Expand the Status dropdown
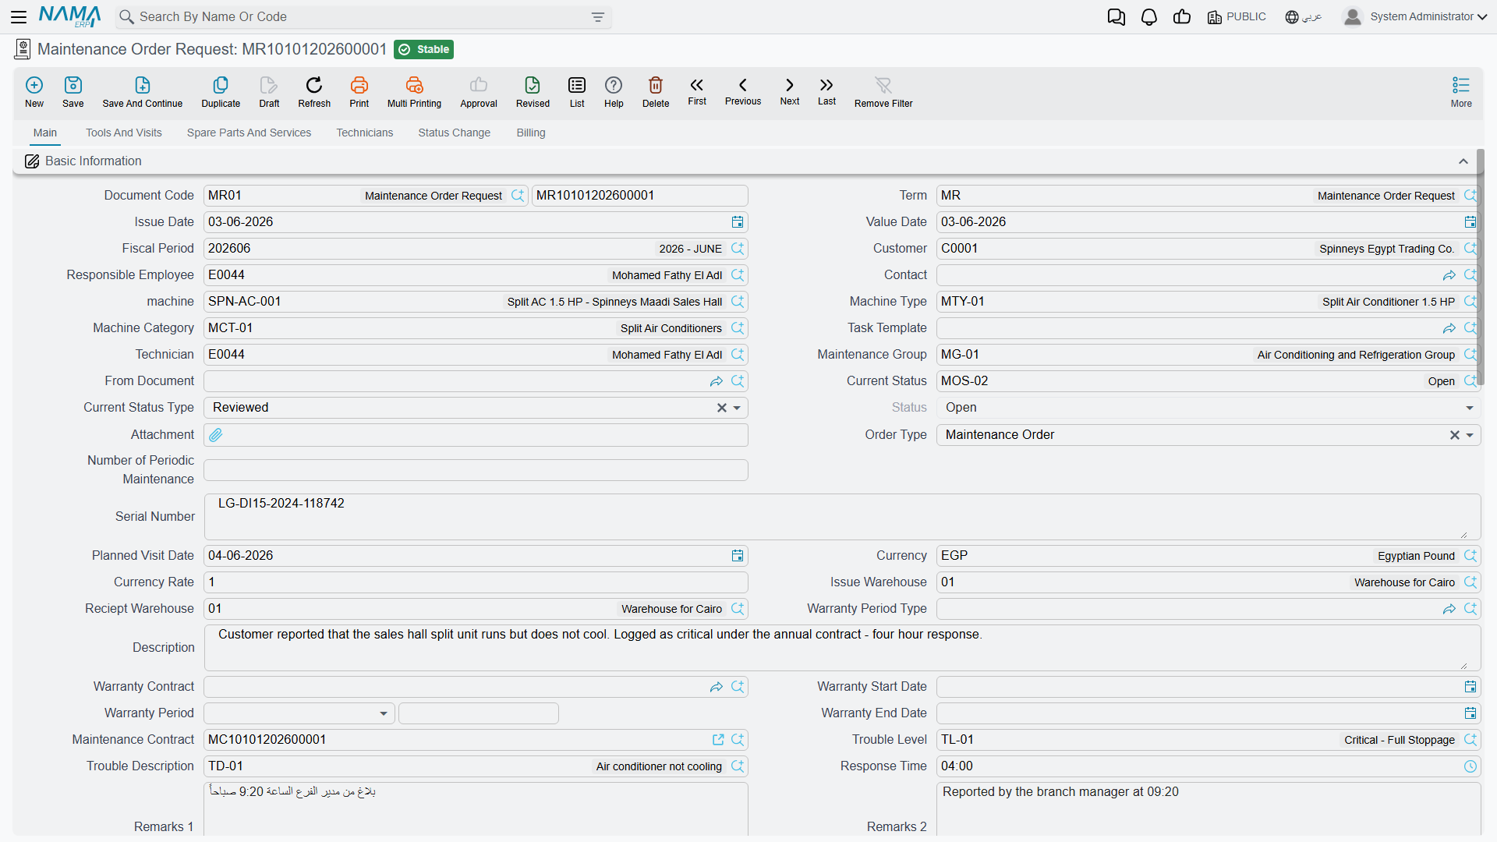Viewport: 1497px width, 842px height. pyautogui.click(x=1470, y=408)
